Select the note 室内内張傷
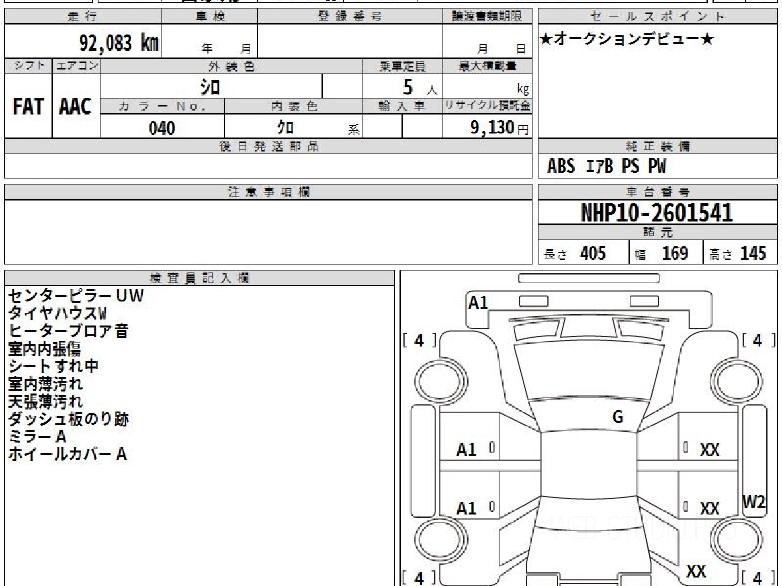The width and height of the screenshot is (782, 586). coord(44,349)
